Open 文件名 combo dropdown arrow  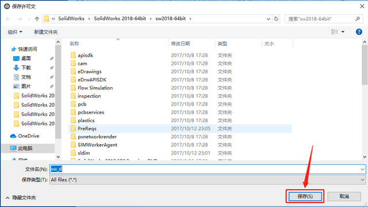(x=362, y=169)
